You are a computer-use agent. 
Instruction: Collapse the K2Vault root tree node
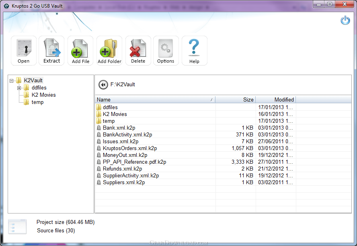coord(11,81)
